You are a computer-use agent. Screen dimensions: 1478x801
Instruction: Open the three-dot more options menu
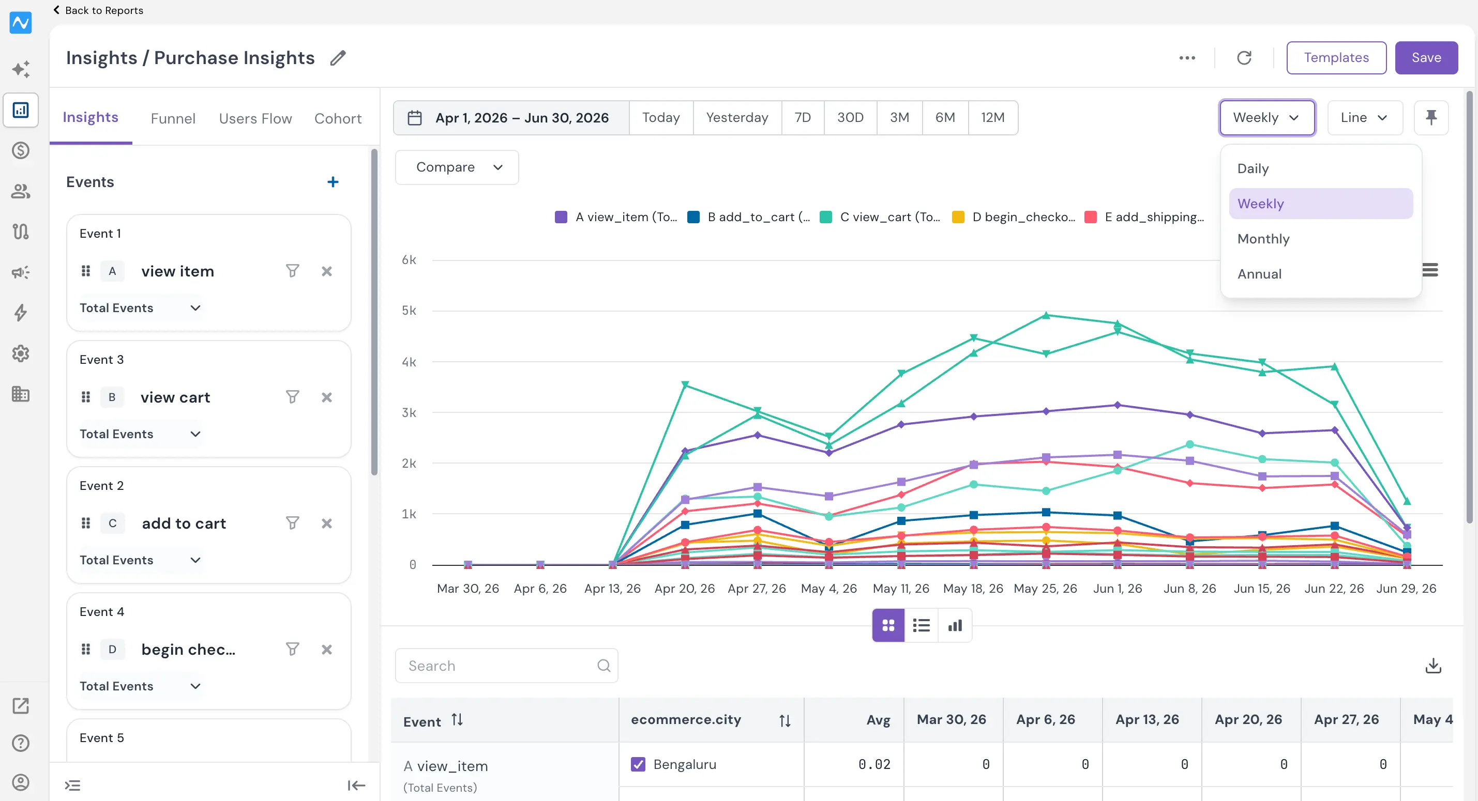[x=1187, y=58]
